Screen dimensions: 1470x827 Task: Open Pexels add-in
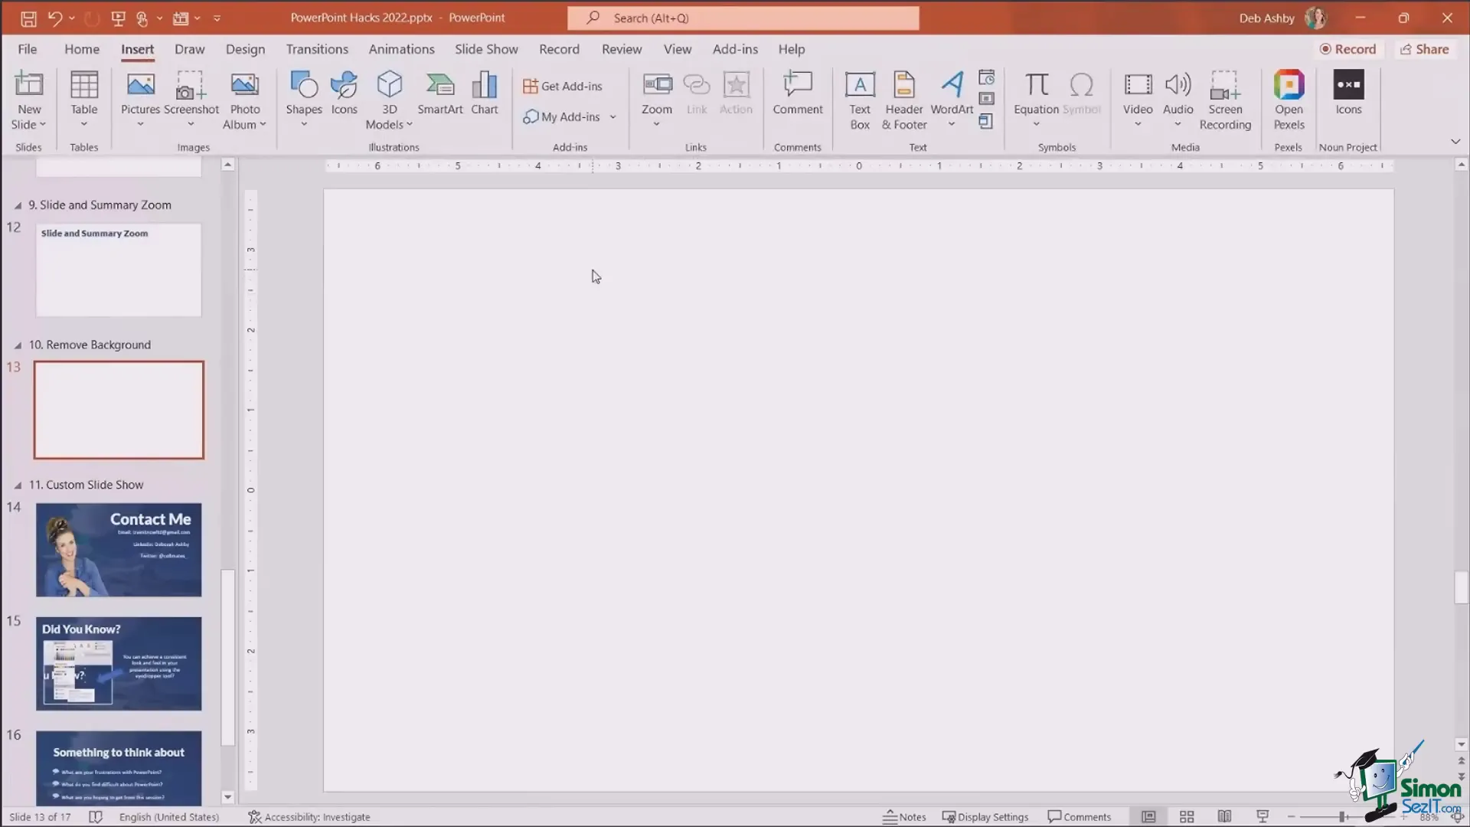point(1289,101)
